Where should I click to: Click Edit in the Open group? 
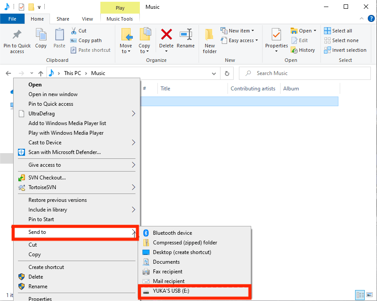(x=299, y=40)
